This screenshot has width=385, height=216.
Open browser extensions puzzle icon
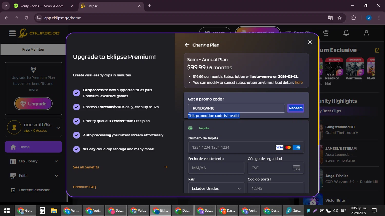[x=354, y=18]
